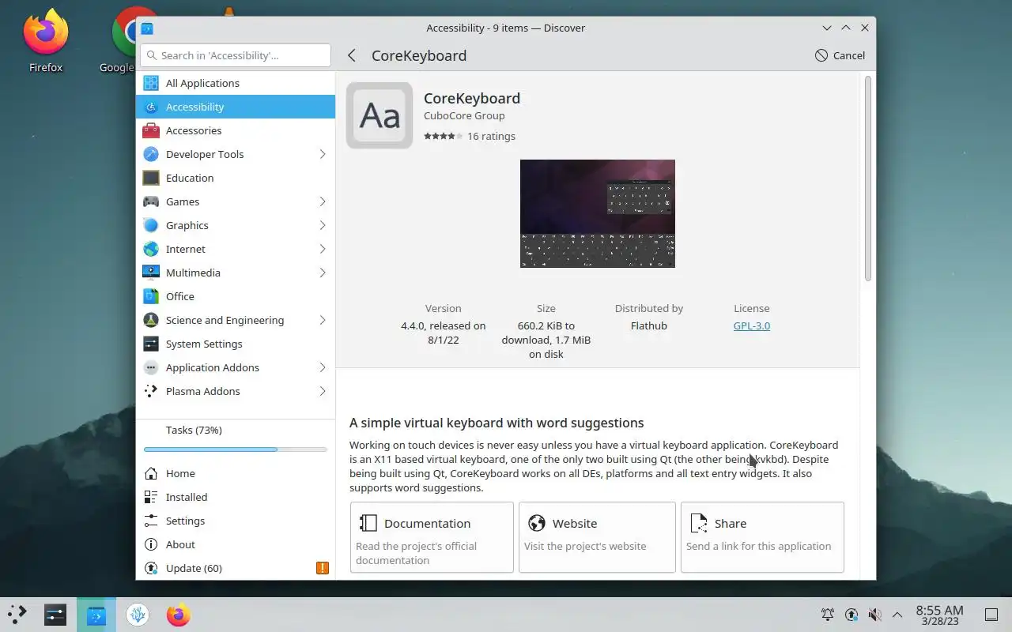Click the Plasma Addons icon

(150, 391)
